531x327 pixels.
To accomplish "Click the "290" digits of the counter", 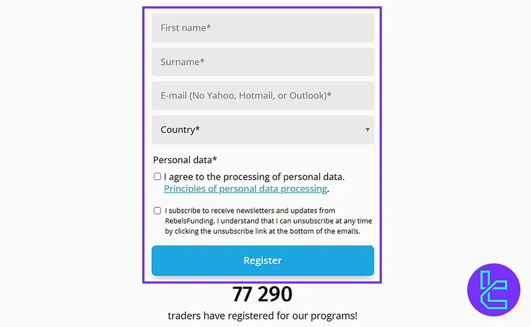I will tap(273, 294).
